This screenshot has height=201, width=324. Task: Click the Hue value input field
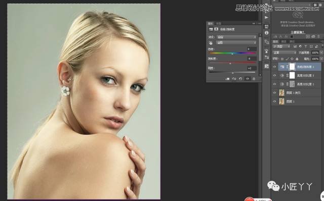coord(252,49)
